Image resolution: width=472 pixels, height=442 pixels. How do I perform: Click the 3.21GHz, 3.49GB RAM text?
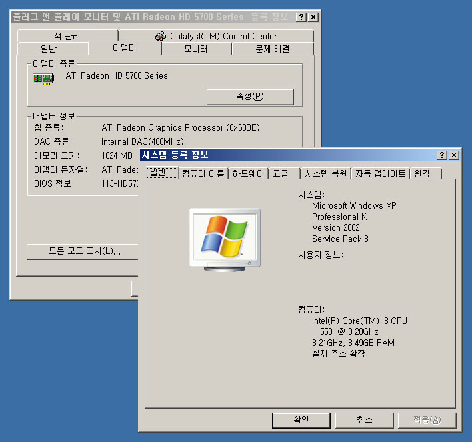click(353, 343)
